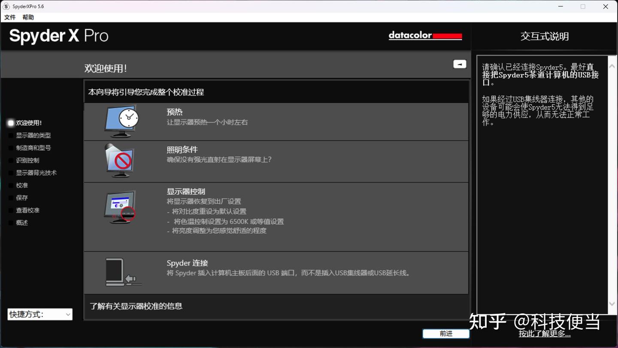This screenshot has height=348, width=618.
Task: Click the scroll-up arrow of the help panel
Action: tap(612, 65)
